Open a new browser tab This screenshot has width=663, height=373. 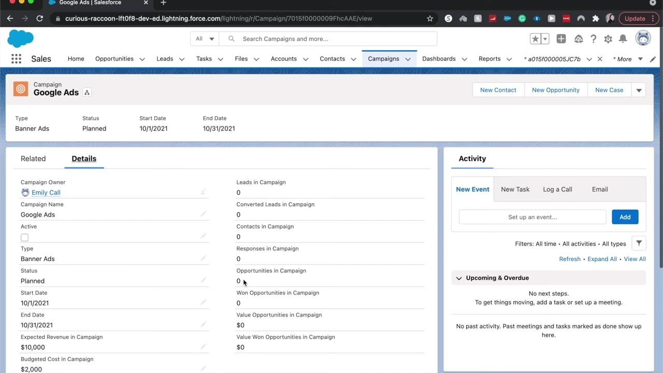click(163, 3)
